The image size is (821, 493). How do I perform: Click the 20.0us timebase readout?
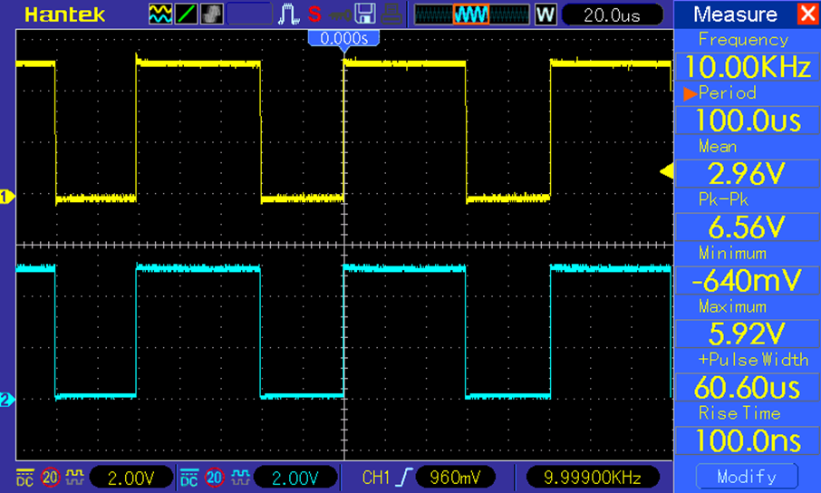click(x=612, y=14)
